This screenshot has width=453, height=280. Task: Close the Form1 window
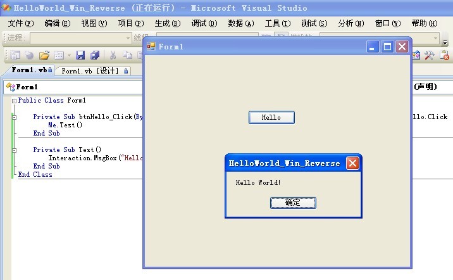point(402,47)
